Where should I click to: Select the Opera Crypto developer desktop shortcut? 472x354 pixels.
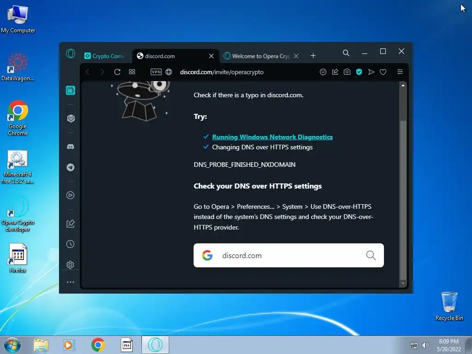(x=18, y=214)
